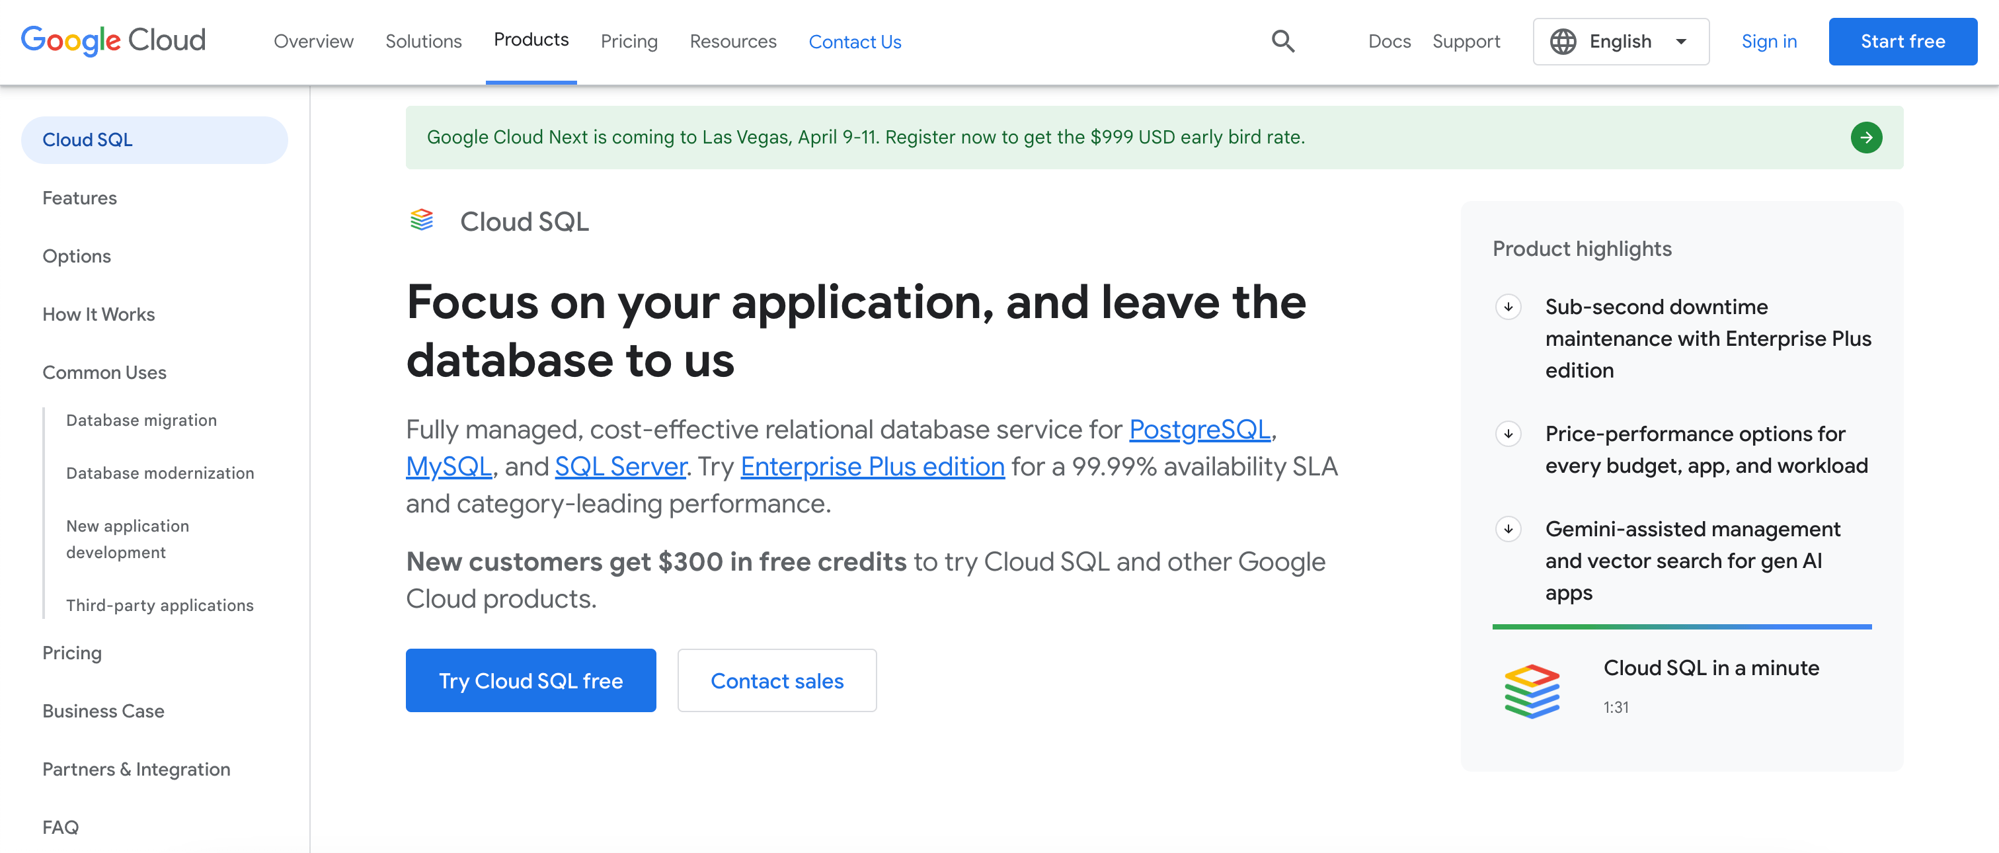Go to Support

[1466, 41]
